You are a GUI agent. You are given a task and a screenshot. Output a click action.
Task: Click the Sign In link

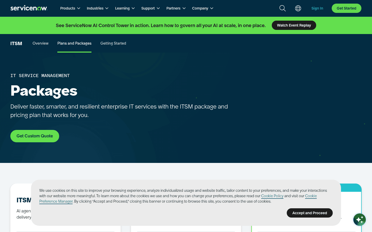[317, 8]
